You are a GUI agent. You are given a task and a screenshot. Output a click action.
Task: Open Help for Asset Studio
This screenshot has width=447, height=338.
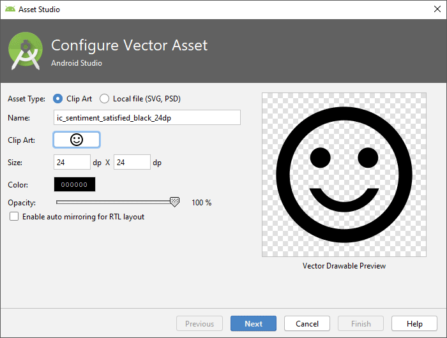[x=414, y=323]
